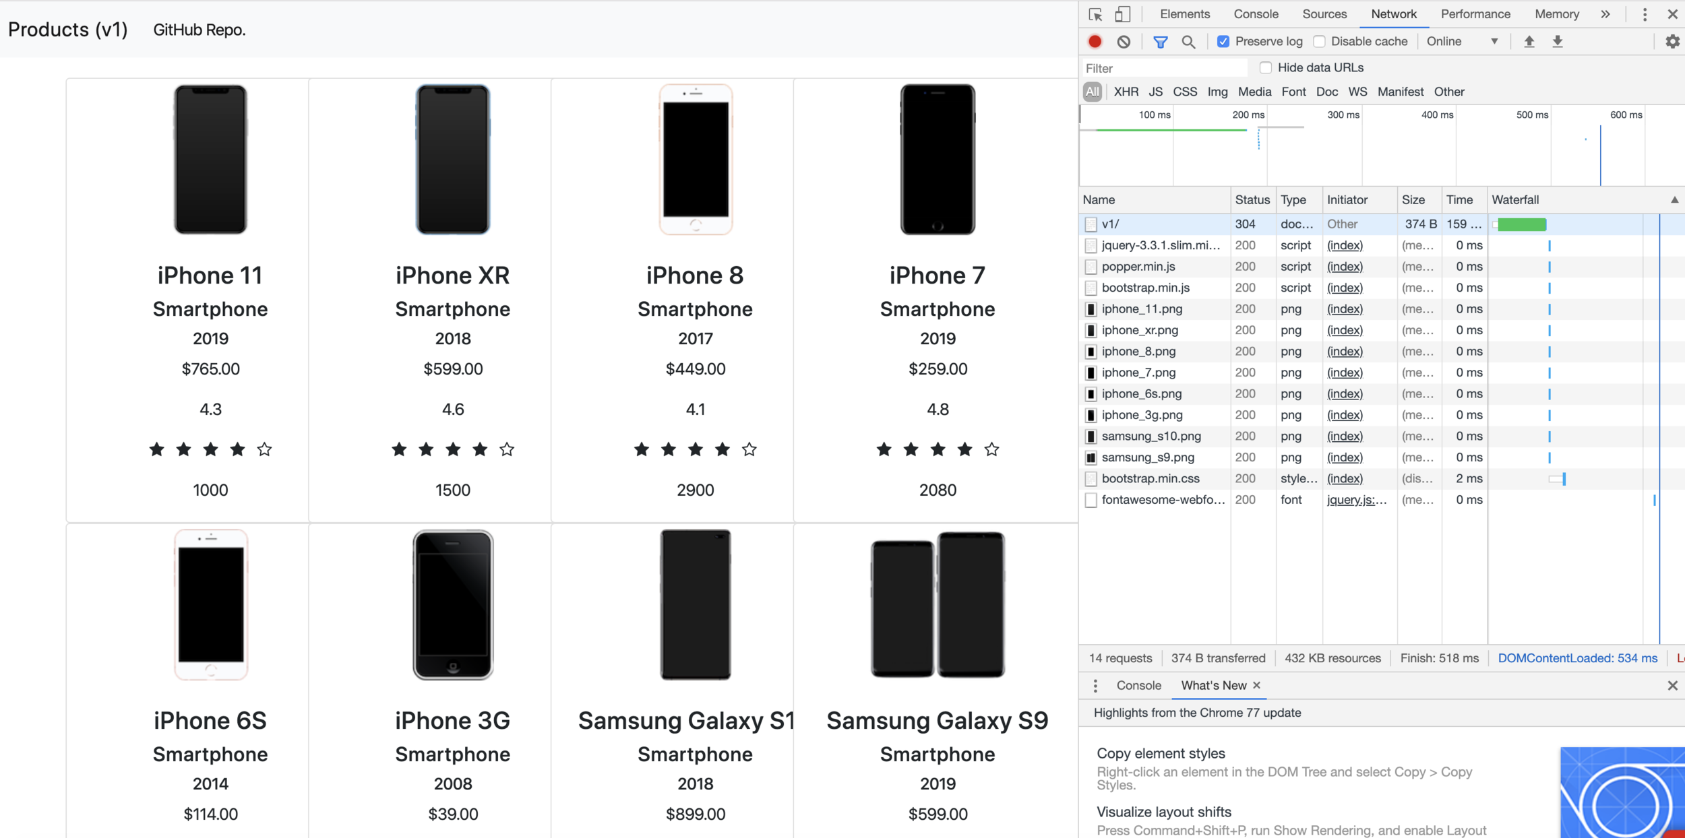Stop recording network log

[x=1095, y=42]
